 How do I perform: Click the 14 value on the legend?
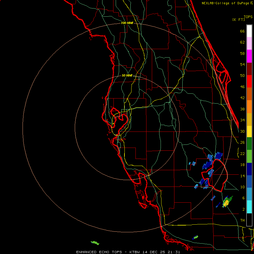(x=242, y=176)
